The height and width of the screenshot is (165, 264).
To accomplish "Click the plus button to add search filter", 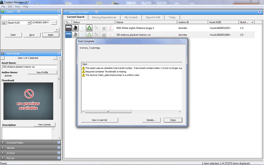I will [x=57, y=30].
